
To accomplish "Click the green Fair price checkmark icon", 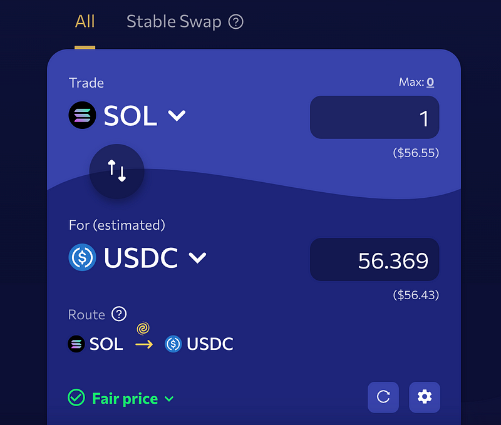I will point(76,397).
